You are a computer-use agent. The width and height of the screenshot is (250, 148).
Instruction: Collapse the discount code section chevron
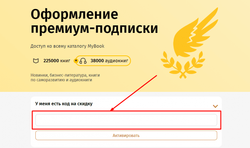(215, 106)
